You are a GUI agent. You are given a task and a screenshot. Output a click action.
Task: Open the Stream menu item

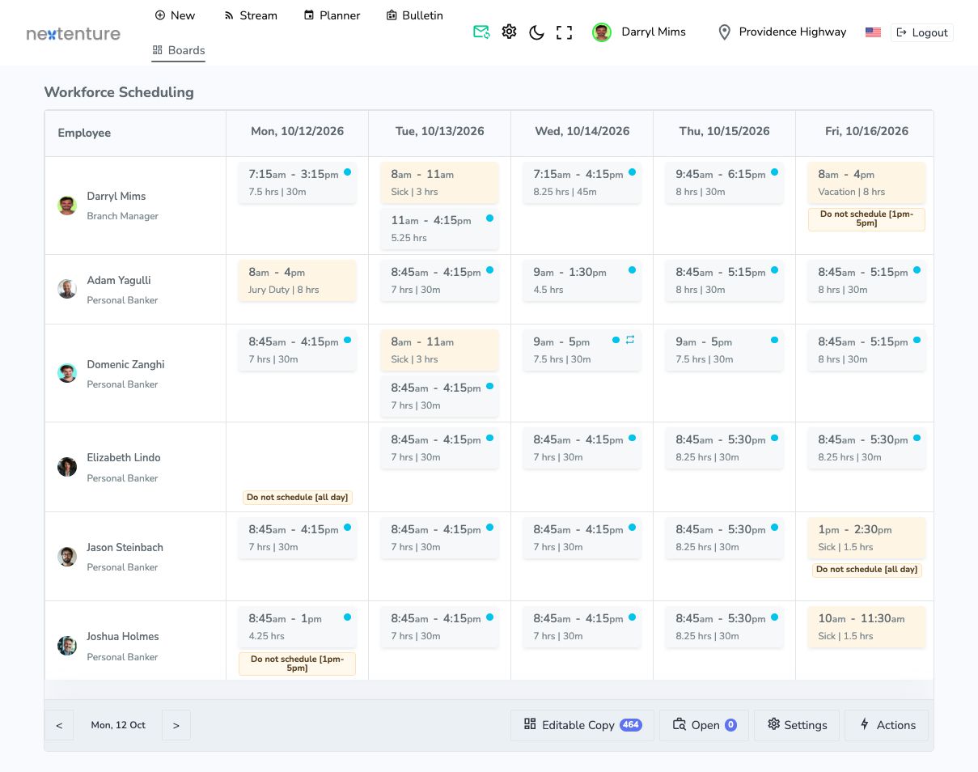[251, 15]
